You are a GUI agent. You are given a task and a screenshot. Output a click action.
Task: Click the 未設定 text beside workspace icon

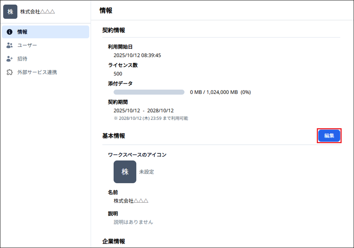click(146, 172)
